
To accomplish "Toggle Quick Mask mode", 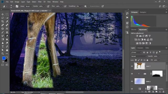I will coord(3,65).
